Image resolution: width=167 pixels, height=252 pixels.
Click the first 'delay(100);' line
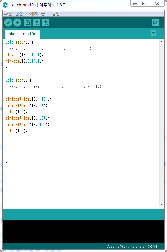coord(16,112)
